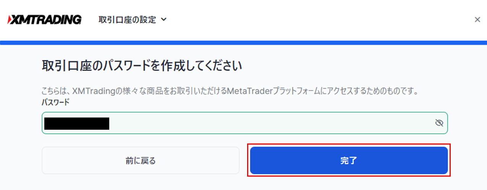Open the 取引口座の設定 dropdown menu
This screenshot has width=487, height=190.
pos(133,19)
